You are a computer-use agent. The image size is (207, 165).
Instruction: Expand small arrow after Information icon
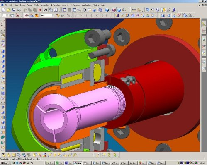click(59, 10)
